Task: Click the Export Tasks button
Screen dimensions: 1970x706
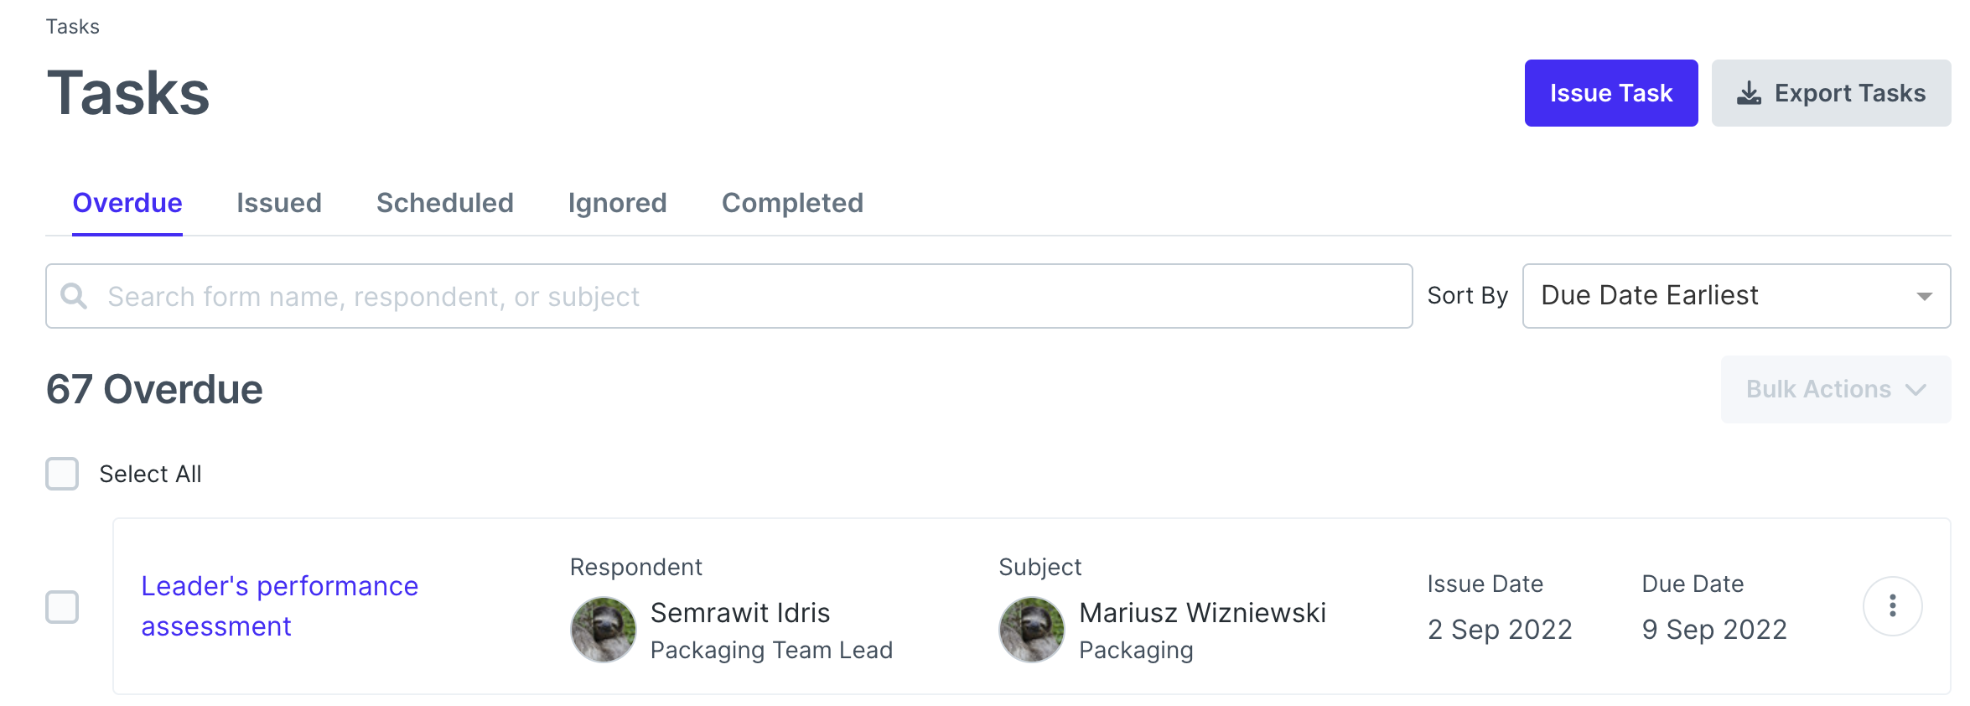Action: (x=1831, y=92)
